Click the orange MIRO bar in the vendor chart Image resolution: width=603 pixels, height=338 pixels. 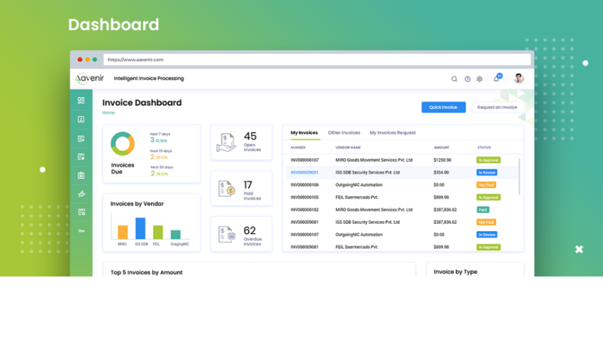click(123, 232)
